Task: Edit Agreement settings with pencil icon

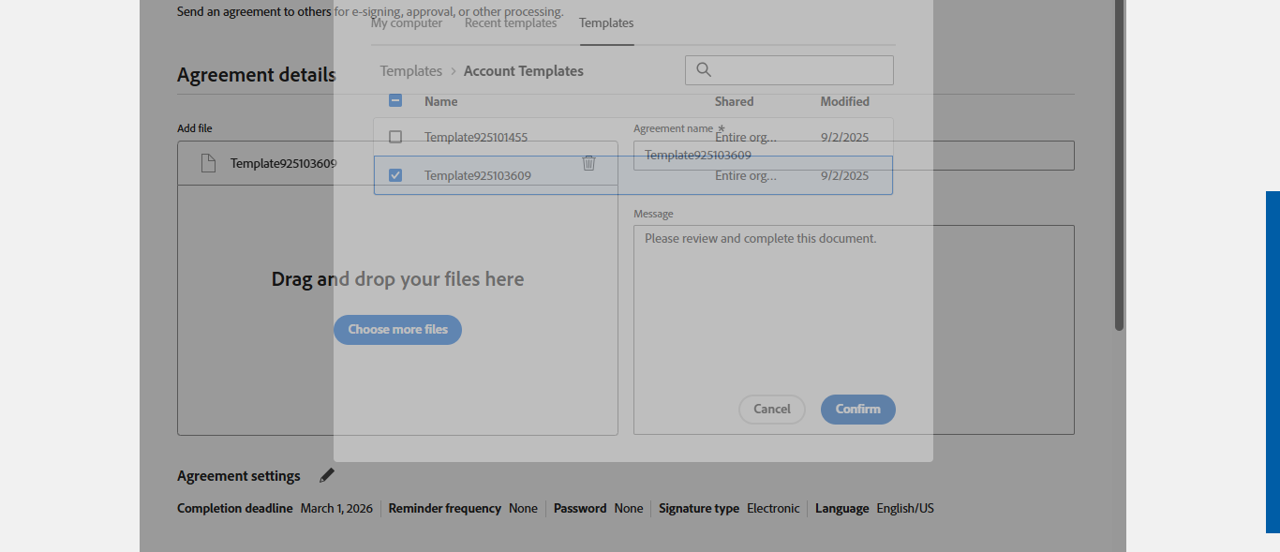Action: [x=327, y=476]
